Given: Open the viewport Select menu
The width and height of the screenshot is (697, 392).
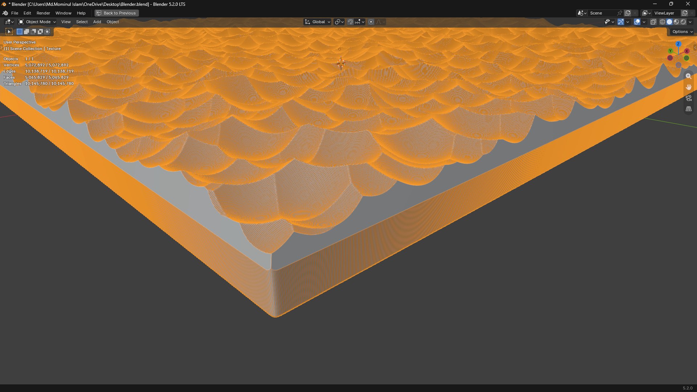Looking at the screenshot, I should tap(82, 22).
